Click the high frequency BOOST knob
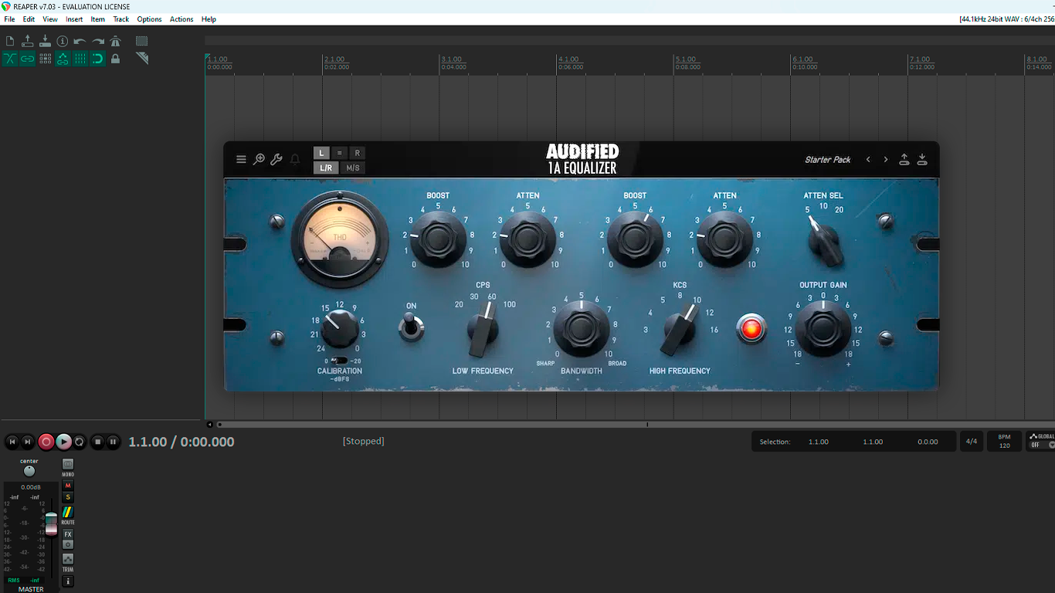 click(x=635, y=239)
